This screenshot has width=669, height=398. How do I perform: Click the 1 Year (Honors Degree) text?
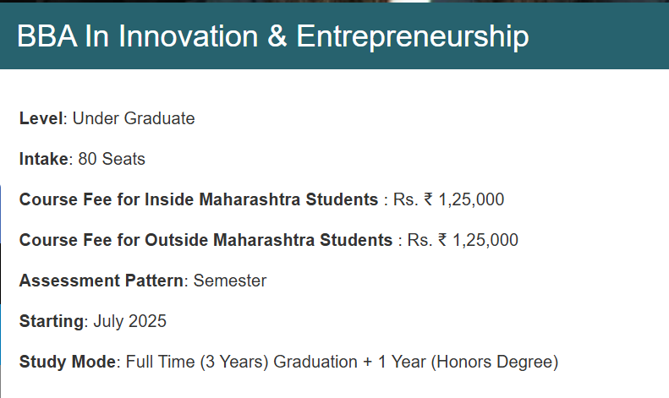[x=468, y=362]
